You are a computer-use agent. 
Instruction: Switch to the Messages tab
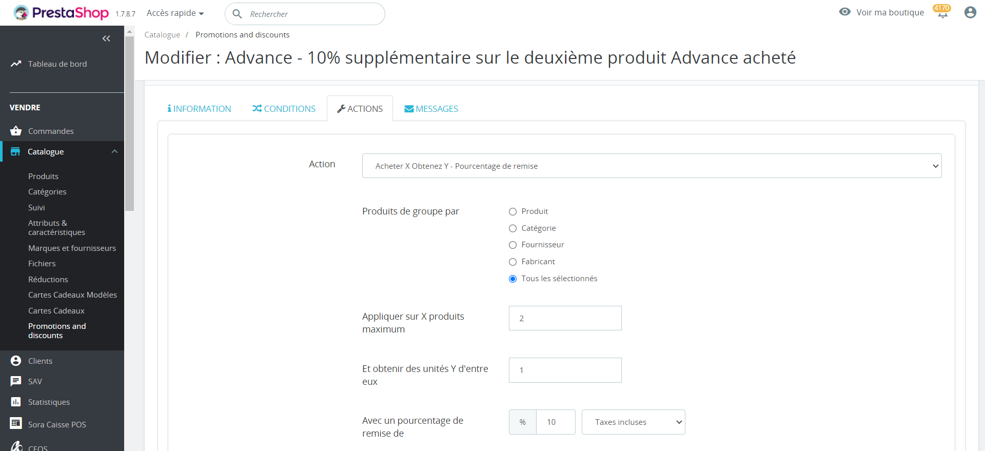(x=431, y=109)
